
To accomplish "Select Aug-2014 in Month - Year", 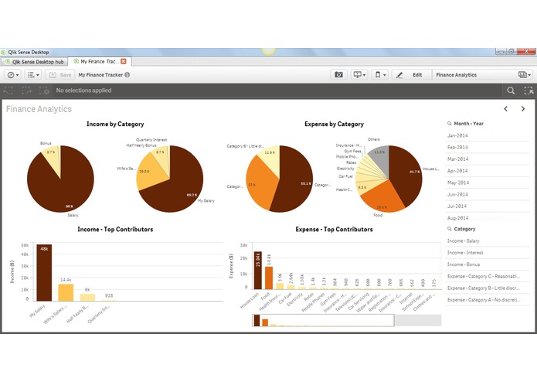I will (x=487, y=217).
